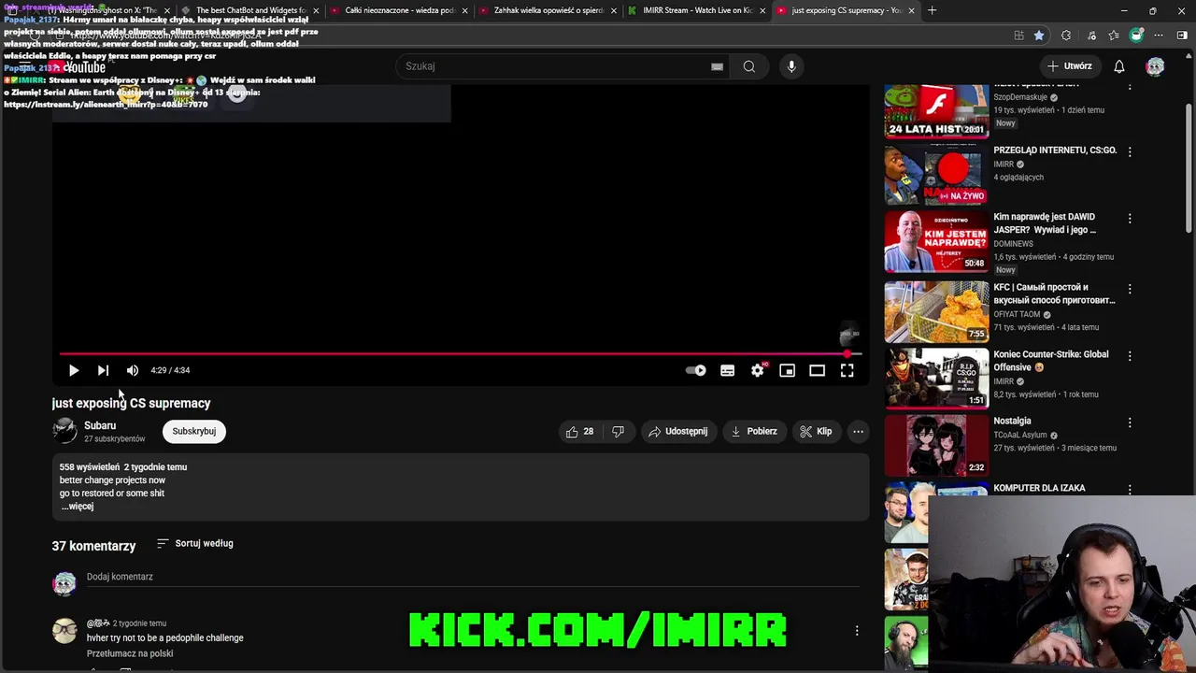Screen dimensions: 1196x673
Task: Like the video with 28 likes
Action: [x=579, y=431]
